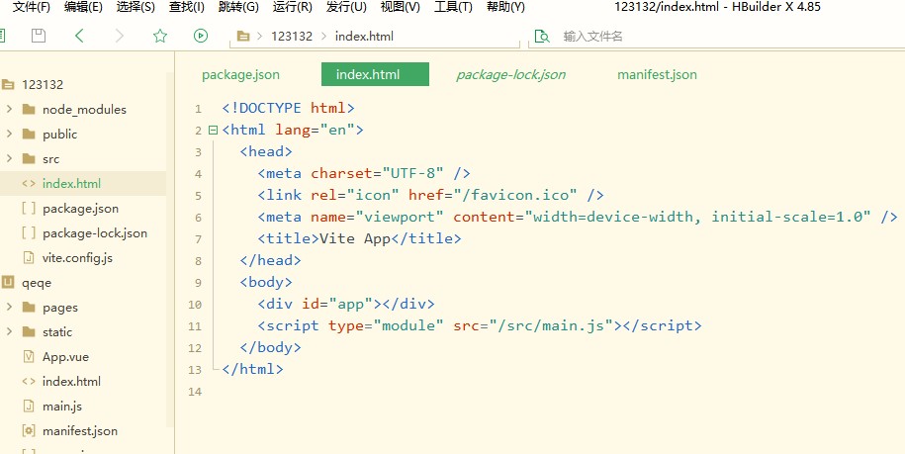Screen dimensions: 905x454
Task: Click the star bookmark icon
Action: pos(160,37)
